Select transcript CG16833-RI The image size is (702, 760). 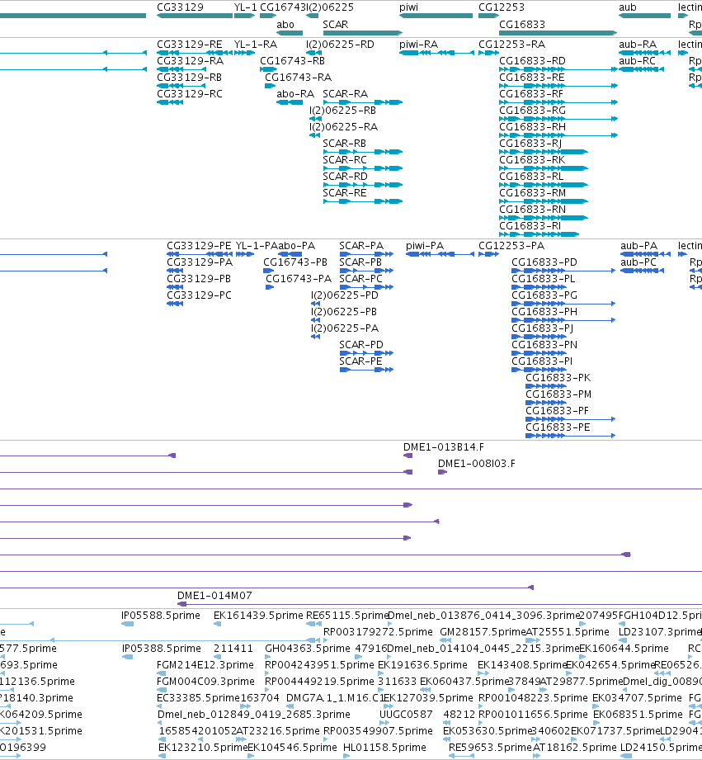click(539, 234)
